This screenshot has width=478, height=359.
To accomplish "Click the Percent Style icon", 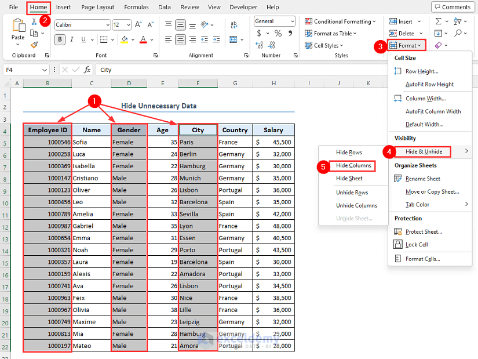I will click(x=278, y=34).
